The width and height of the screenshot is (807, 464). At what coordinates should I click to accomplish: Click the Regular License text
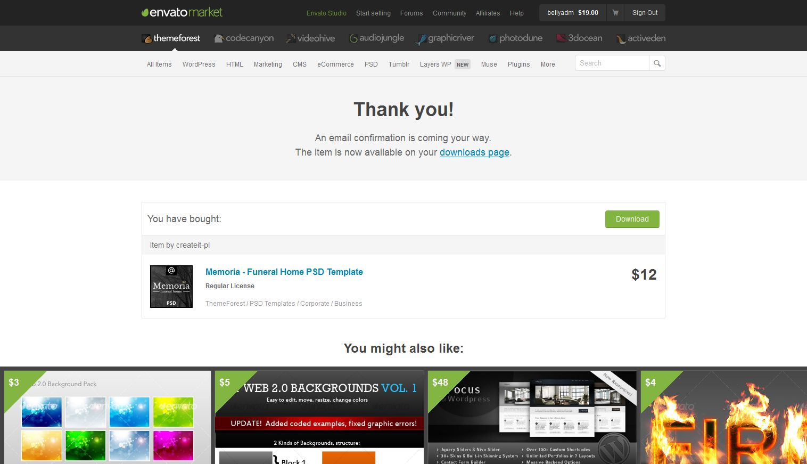tap(230, 286)
